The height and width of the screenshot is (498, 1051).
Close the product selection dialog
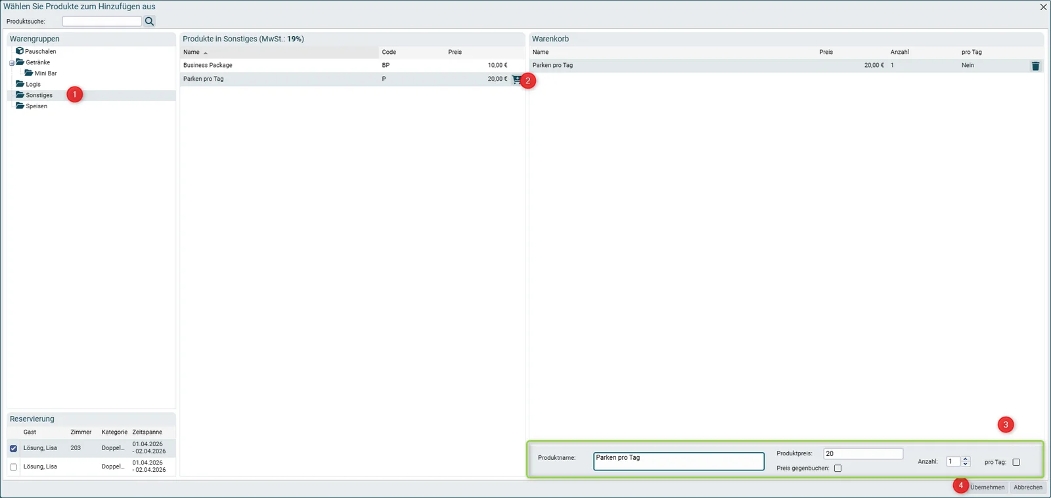1043,7
